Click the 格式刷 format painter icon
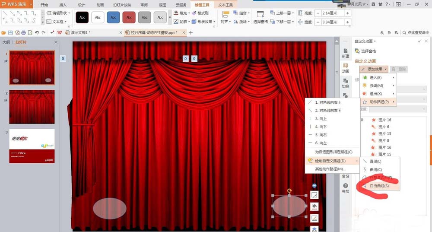The image size is (432, 232). point(200,13)
